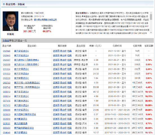Open 基金吧 for fund 001181
Screen dimensions: 155x135
coord(63,123)
